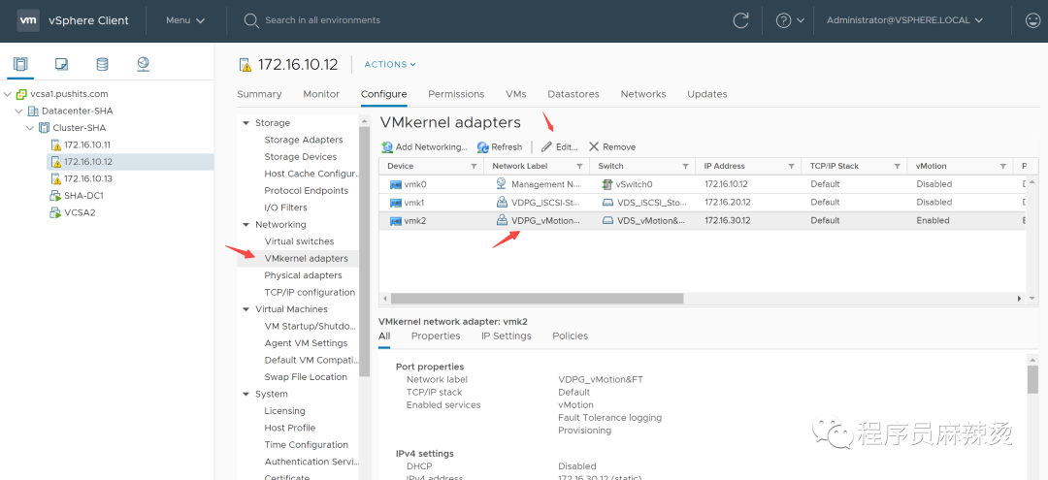Click the smiley feedback icon
The image size is (1048, 480).
(1032, 20)
